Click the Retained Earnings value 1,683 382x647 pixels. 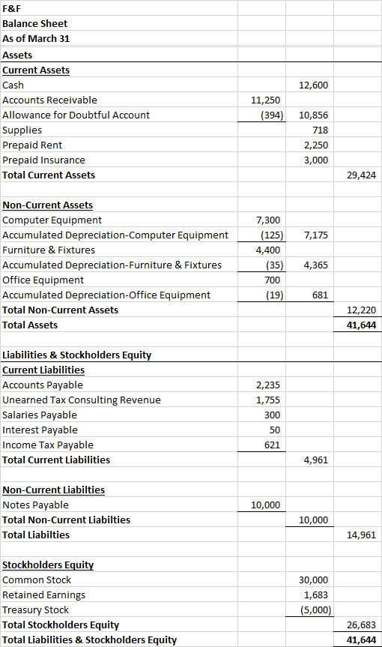[x=316, y=595]
